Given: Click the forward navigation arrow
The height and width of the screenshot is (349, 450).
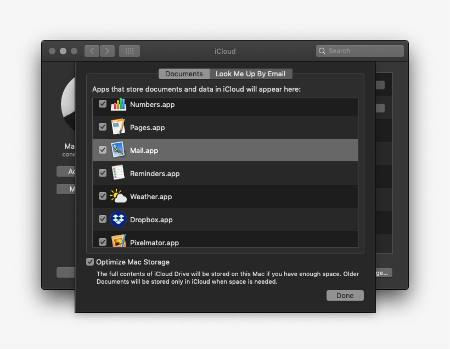Looking at the screenshot, I should click(x=107, y=51).
